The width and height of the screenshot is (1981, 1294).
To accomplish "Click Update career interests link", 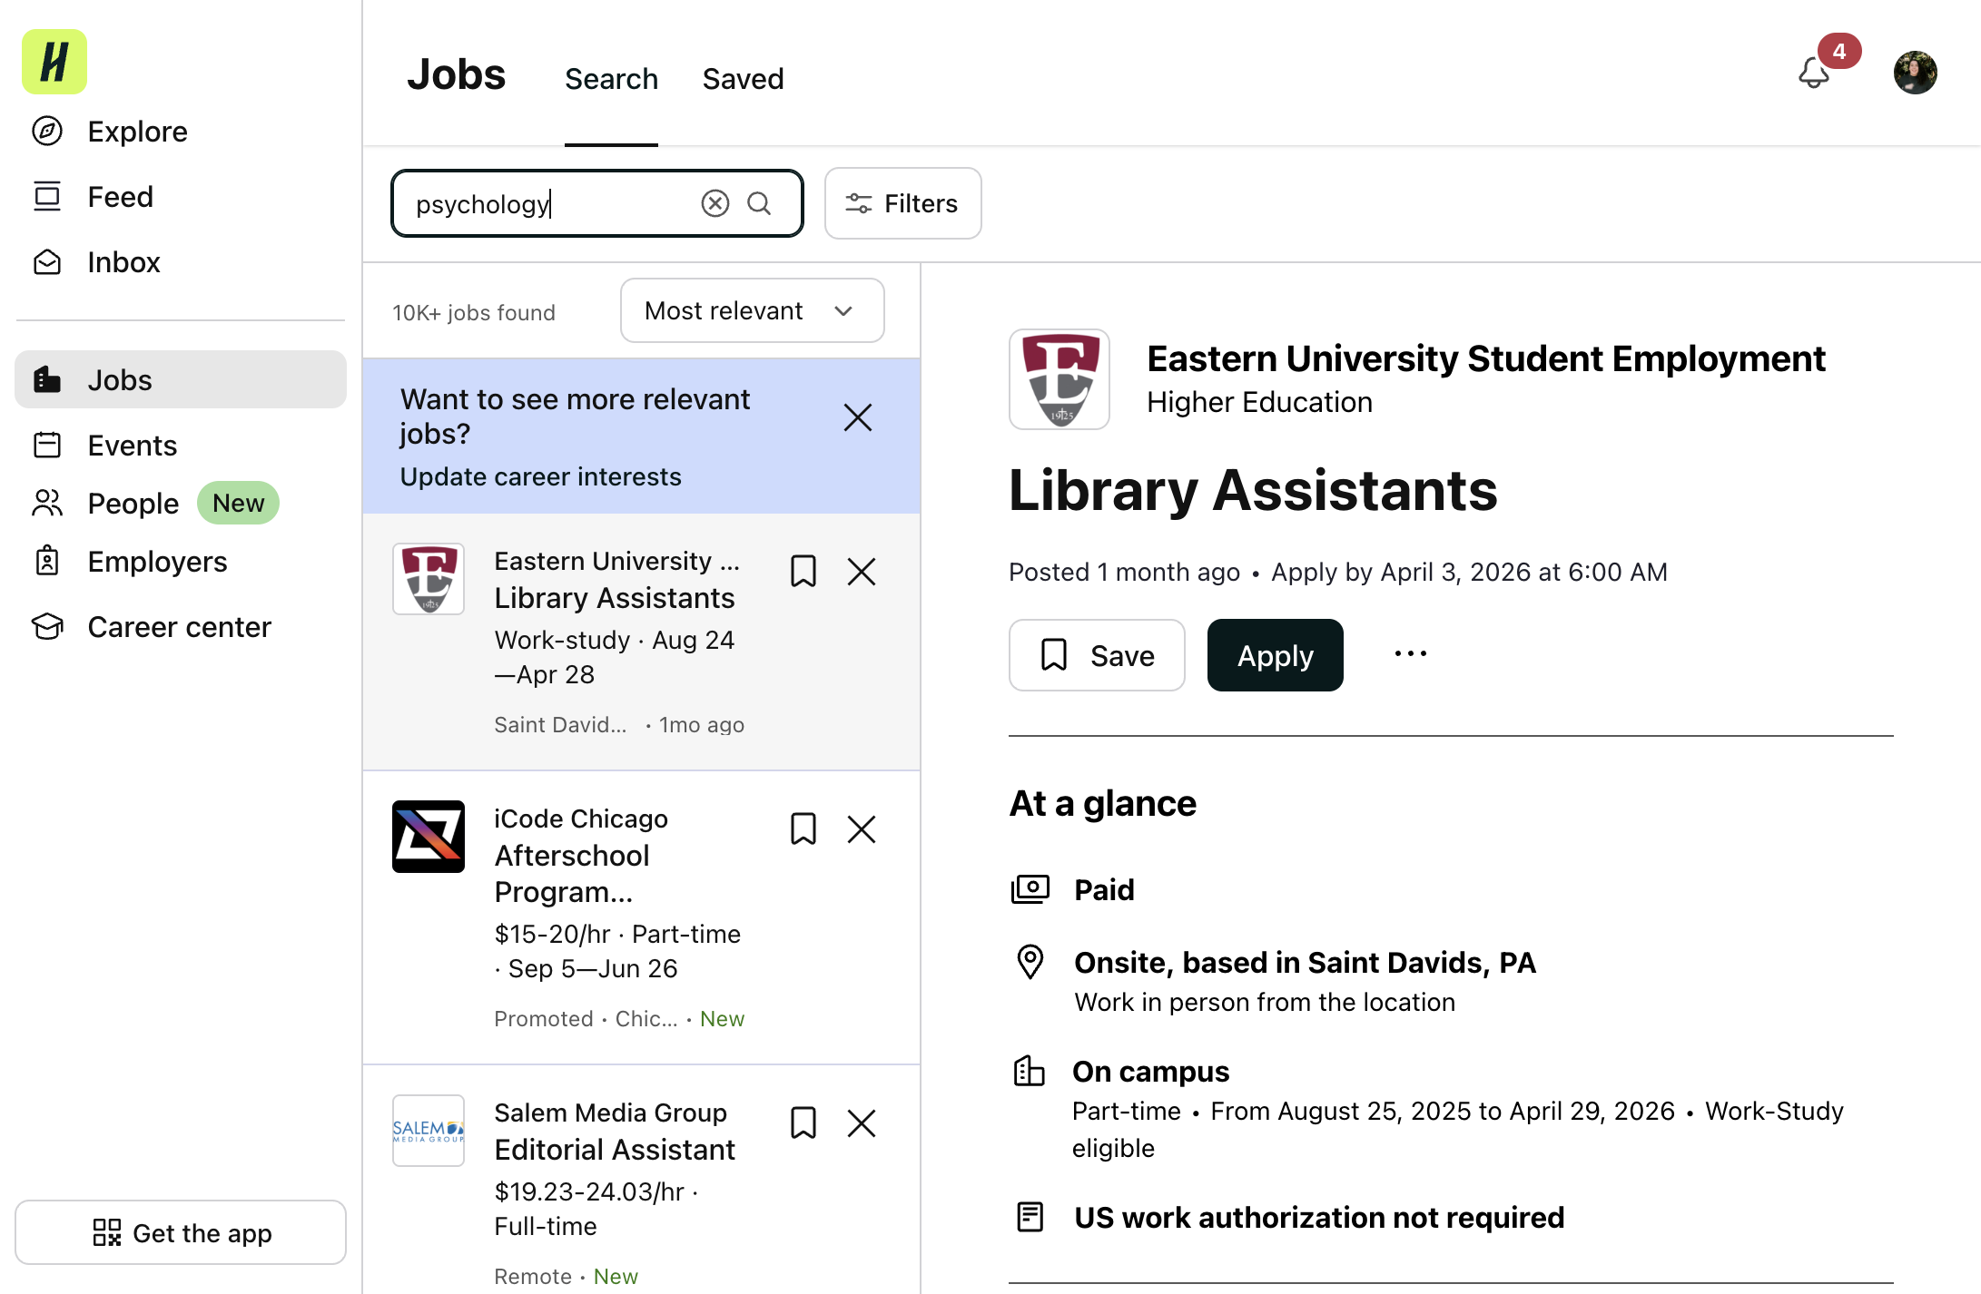I will point(541,476).
